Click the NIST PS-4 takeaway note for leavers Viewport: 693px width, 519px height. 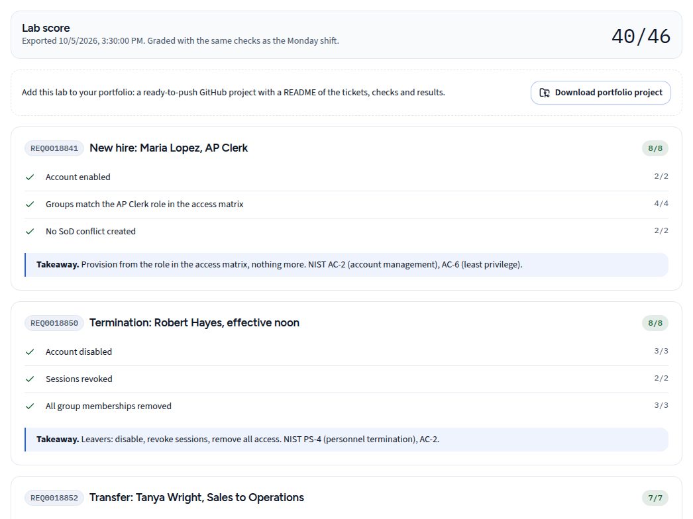(346, 440)
